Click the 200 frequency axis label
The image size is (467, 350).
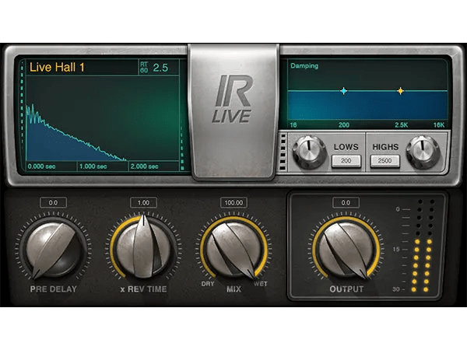pyautogui.click(x=344, y=125)
